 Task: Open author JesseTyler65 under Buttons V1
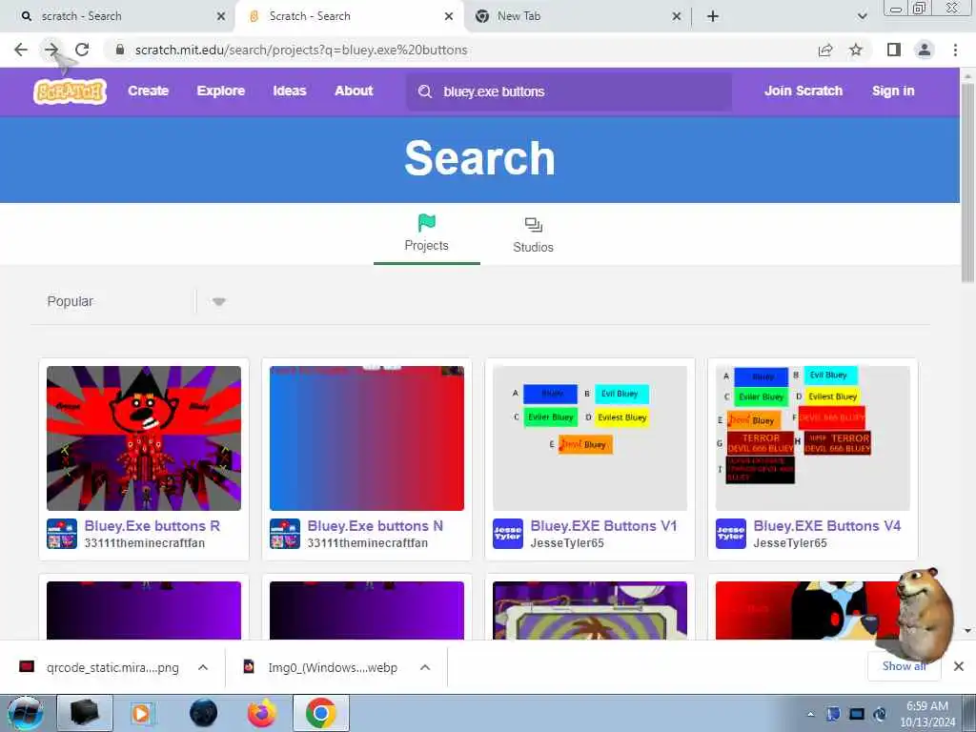pyautogui.click(x=567, y=542)
